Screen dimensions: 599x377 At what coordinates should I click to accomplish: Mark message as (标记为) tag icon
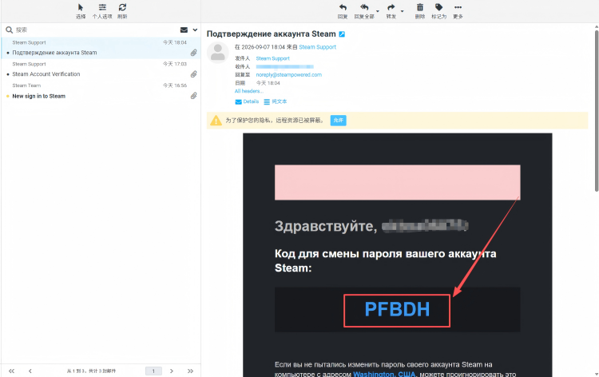coord(438,11)
